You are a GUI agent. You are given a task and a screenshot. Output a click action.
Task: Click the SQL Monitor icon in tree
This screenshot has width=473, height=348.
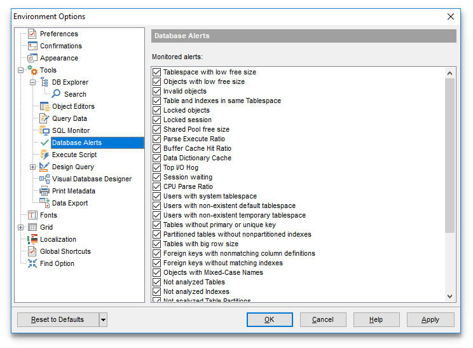[45, 130]
